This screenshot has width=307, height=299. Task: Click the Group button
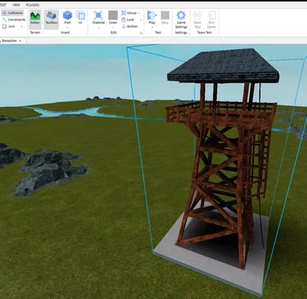click(129, 13)
